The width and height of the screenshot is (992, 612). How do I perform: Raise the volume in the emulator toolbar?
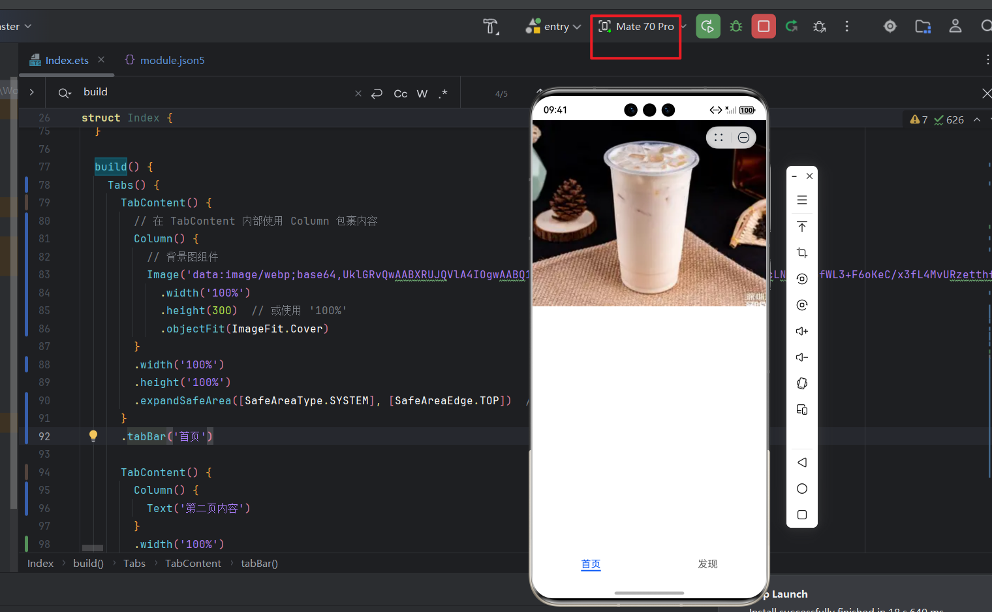point(802,331)
